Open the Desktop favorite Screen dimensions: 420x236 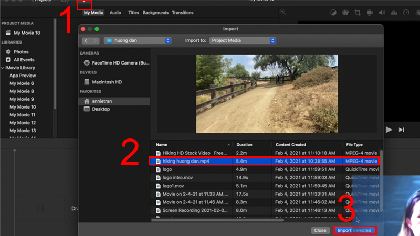tap(97, 109)
